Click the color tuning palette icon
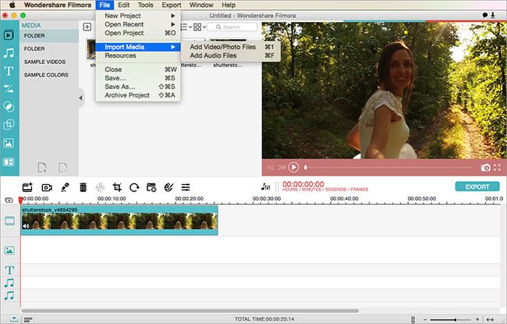 coord(168,187)
